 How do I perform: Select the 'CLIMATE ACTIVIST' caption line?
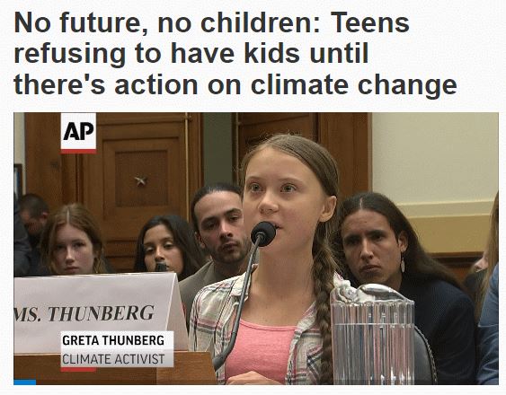[x=113, y=359]
